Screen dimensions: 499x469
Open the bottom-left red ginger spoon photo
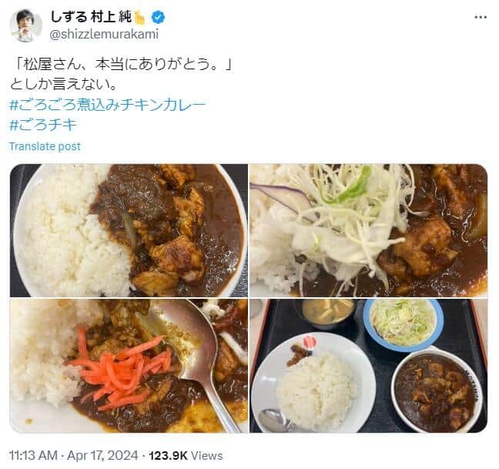[x=129, y=366]
